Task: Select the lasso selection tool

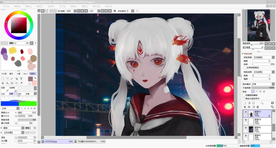Action: click(x=7, y=79)
